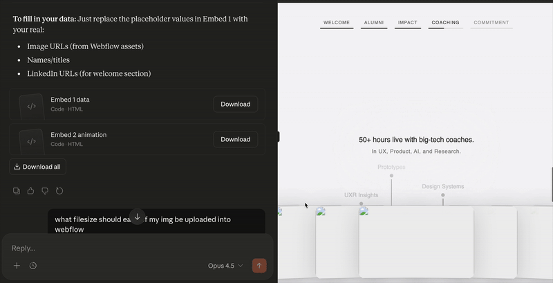Click the 'Names/titles' bullet
The width and height of the screenshot is (553, 283).
pyautogui.click(x=48, y=60)
